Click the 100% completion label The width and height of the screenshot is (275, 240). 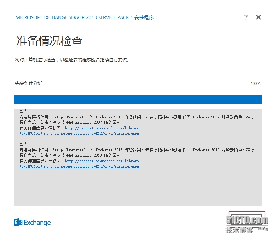tap(255, 83)
